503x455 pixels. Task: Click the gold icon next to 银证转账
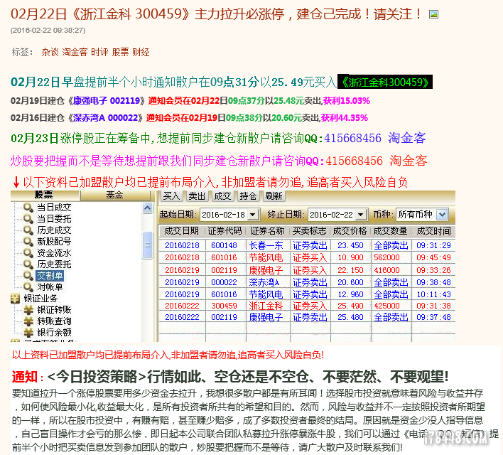coord(28,310)
